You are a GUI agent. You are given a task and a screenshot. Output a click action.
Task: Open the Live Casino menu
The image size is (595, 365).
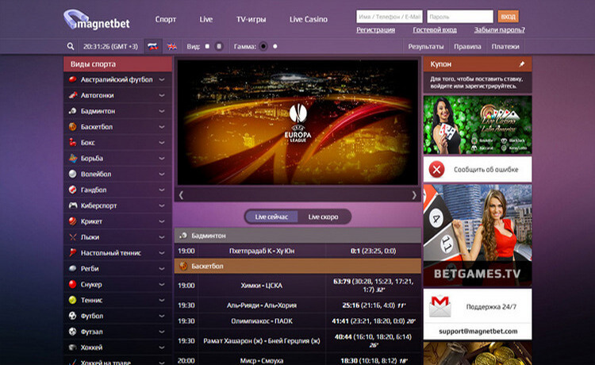tap(309, 19)
